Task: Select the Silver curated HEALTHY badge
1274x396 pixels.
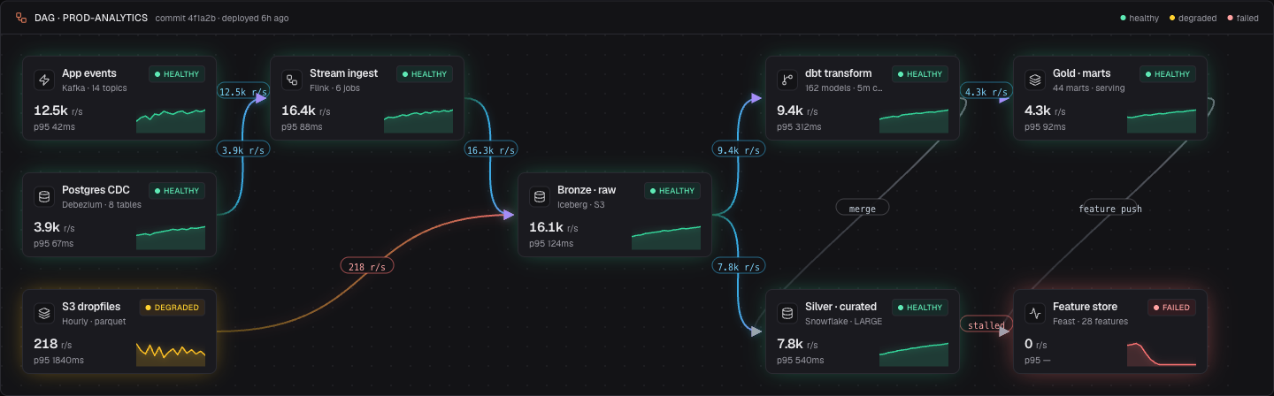Action: coord(920,307)
